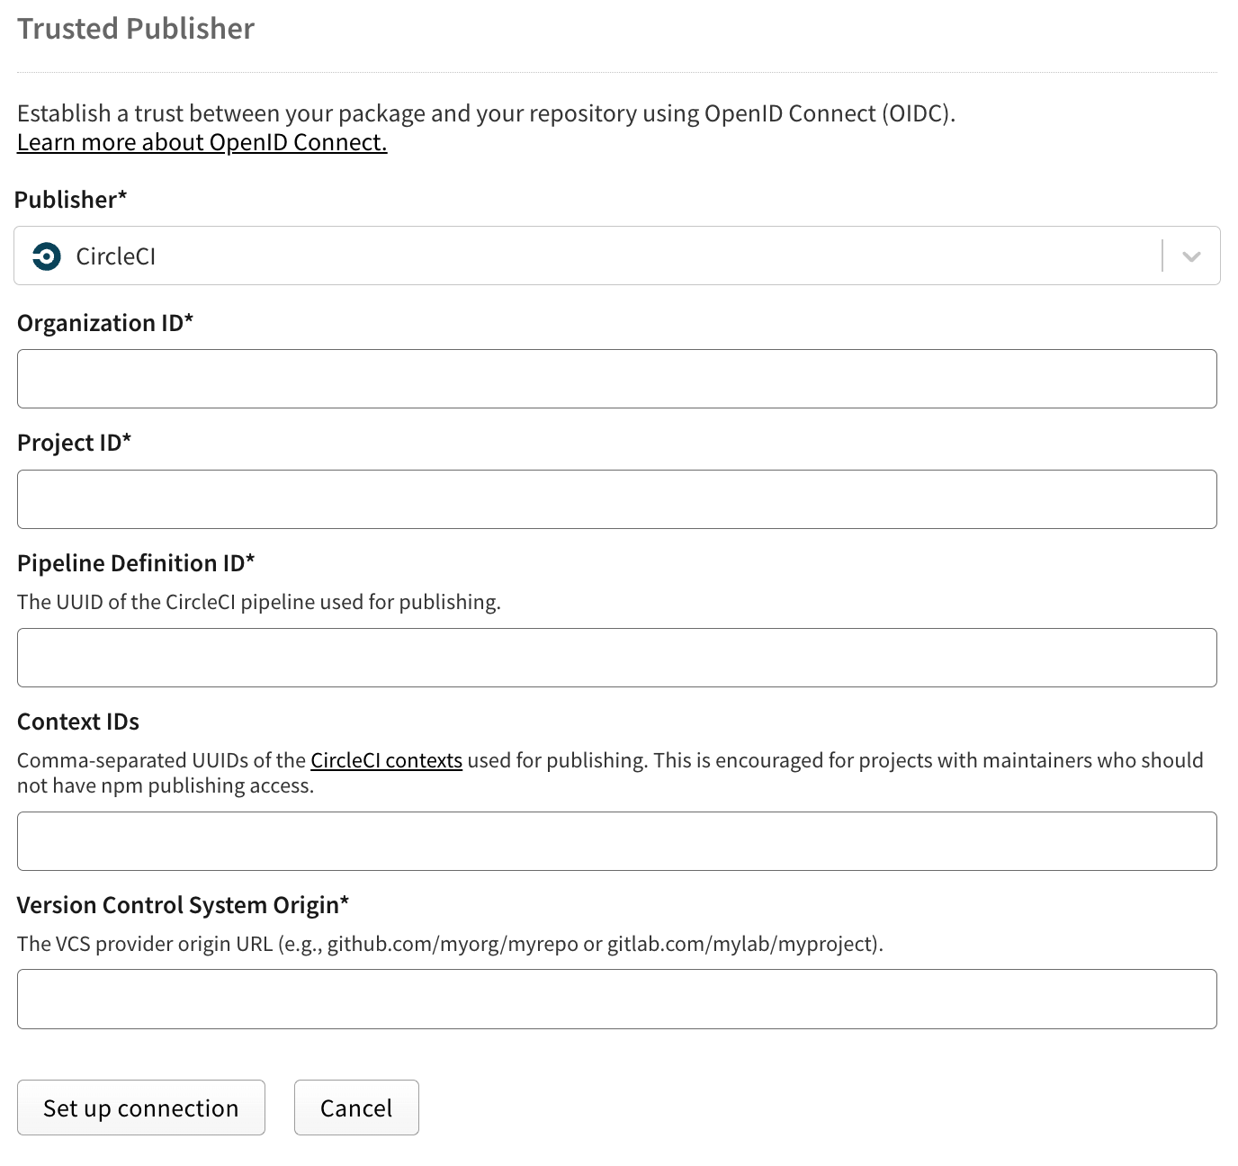Viewport: 1238px width, 1166px height.
Task: Expand the Publisher dropdown chevron arrow
Action: [x=1191, y=256]
